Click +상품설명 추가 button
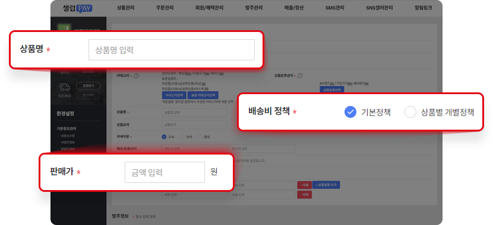Screen dimensions: 493x225 (x=326, y=185)
